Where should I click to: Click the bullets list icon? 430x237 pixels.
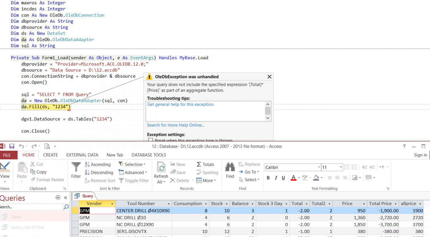pos(347,167)
